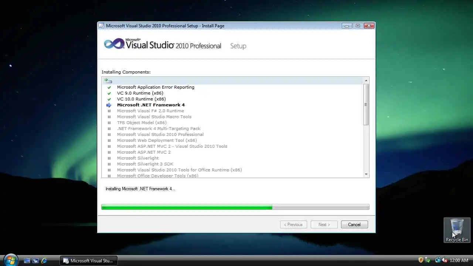The image size is (473, 266).
Task: Select the Microsoft Visual Studio taskbar button
Action: (89, 260)
